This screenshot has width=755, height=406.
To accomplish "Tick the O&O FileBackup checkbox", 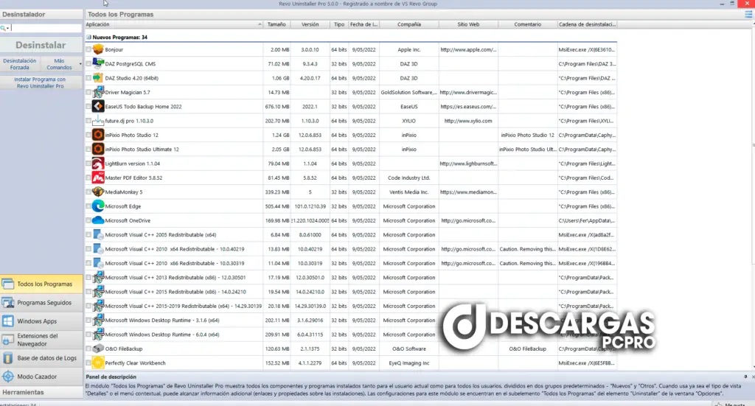I will coord(88,349).
